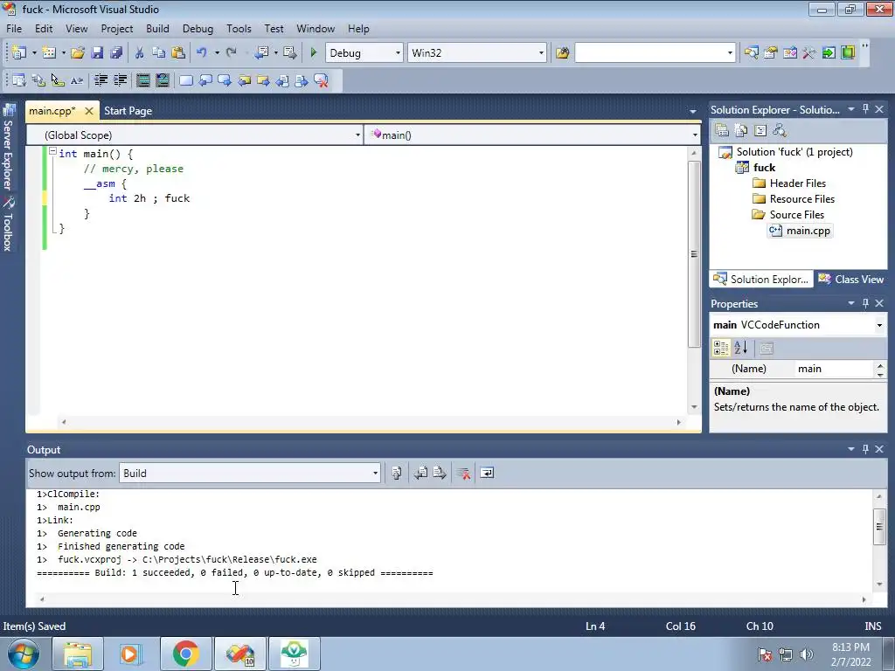This screenshot has height=671, width=895.
Task: Click the Windows Start button
Action: [x=24, y=654]
